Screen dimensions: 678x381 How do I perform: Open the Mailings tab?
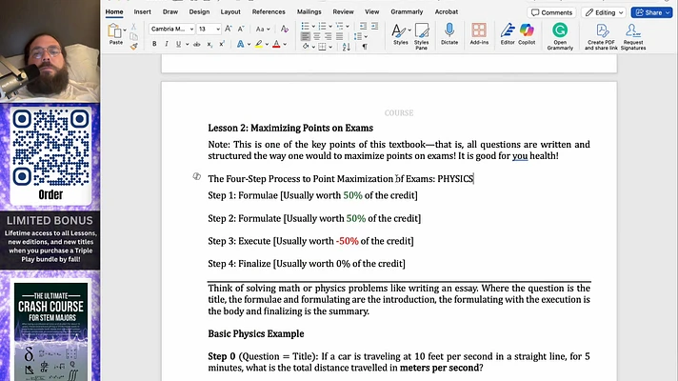click(309, 11)
